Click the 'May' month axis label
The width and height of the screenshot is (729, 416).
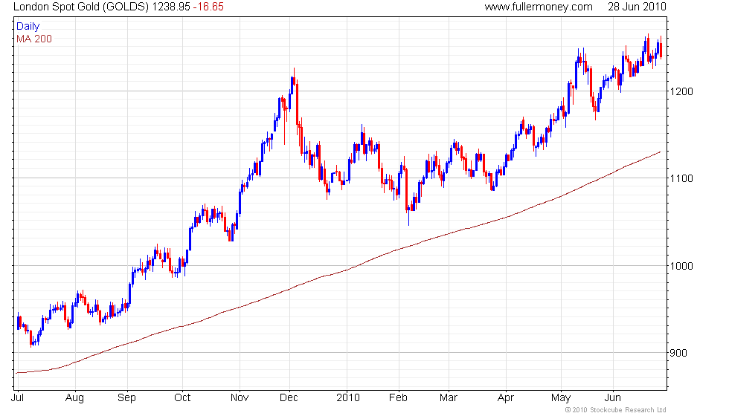click(561, 398)
